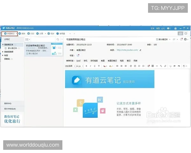Click the increase indent icon
191x153 pixels.
tap(135, 66)
